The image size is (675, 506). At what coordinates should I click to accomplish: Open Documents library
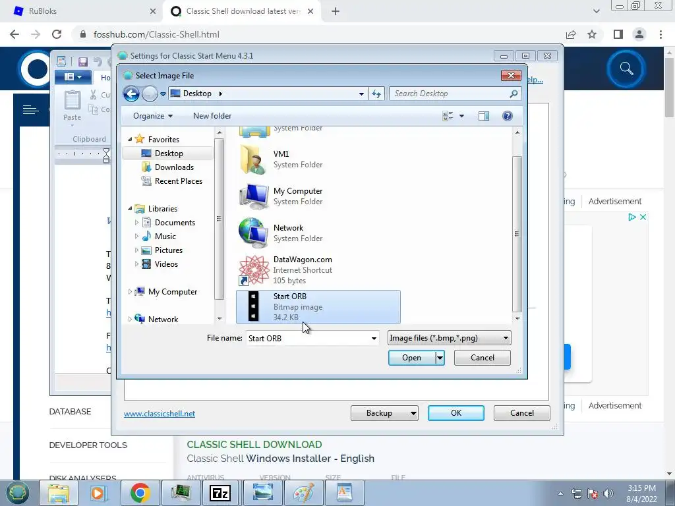click(x=175, y=223)
